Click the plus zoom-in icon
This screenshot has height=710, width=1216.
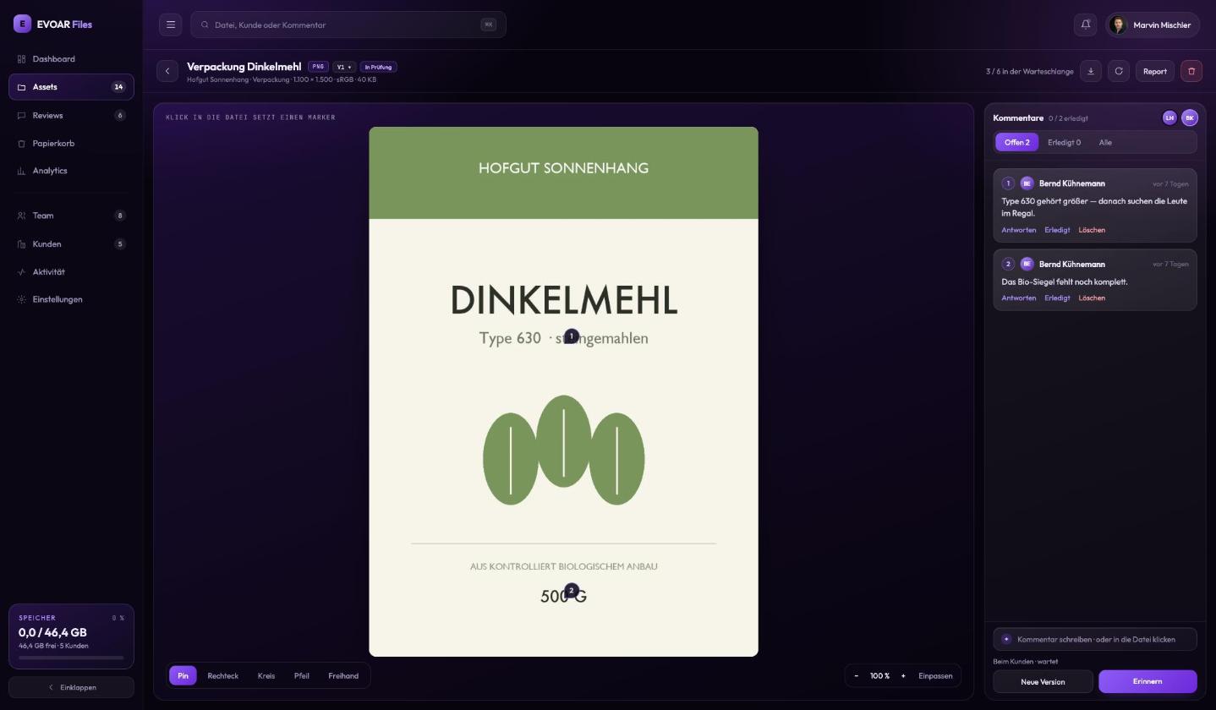(903, 675)
